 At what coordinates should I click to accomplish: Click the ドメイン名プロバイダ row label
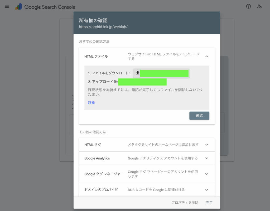click(101, 190)
